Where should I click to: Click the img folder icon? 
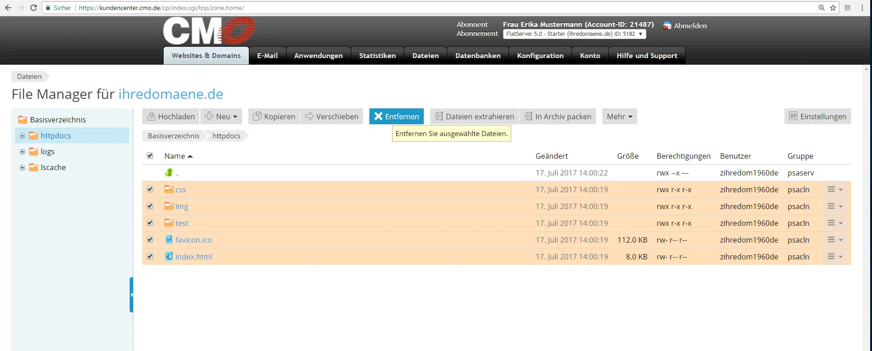169,206
